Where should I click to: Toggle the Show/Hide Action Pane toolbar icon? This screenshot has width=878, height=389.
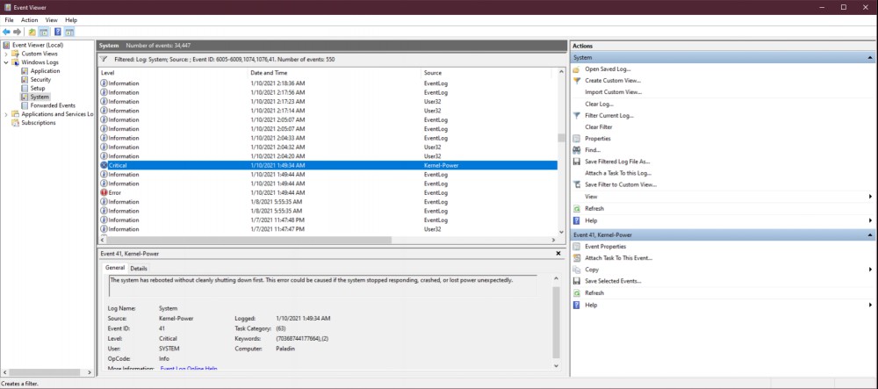tap(68, 32)
